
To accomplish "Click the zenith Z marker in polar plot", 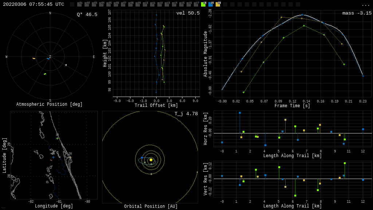I will 50,57.
